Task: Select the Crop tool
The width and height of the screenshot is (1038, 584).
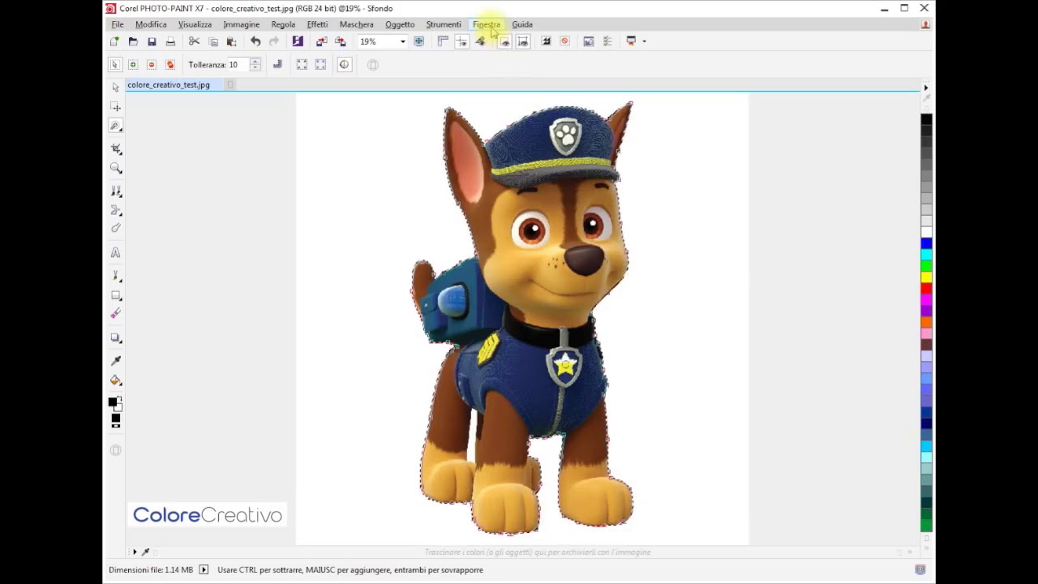Action: tap(116, 148)
